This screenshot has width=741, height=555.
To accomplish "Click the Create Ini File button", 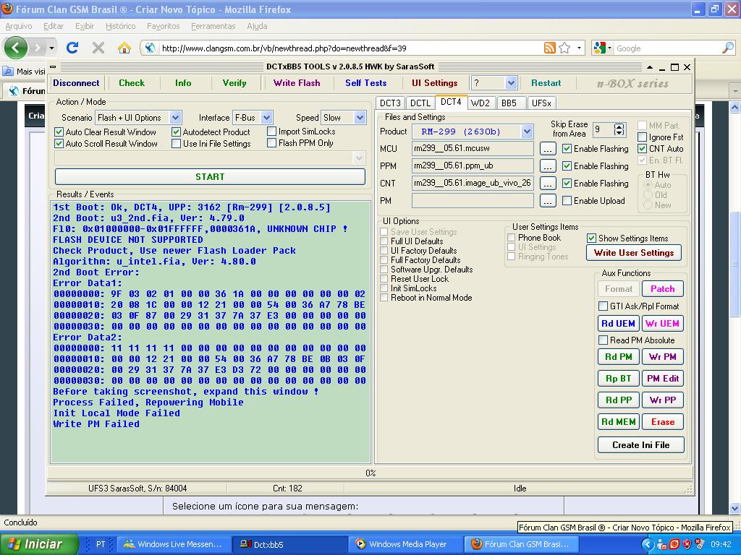I will (641, 445).
